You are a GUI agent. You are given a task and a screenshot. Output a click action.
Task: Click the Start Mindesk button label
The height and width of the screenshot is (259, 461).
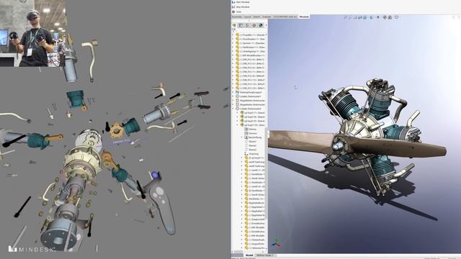coord(243,1)
